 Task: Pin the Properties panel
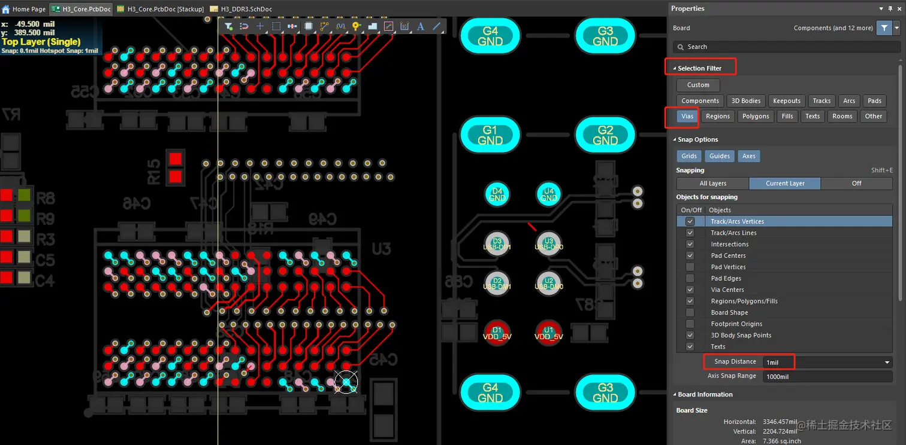(x=890, y=8)
